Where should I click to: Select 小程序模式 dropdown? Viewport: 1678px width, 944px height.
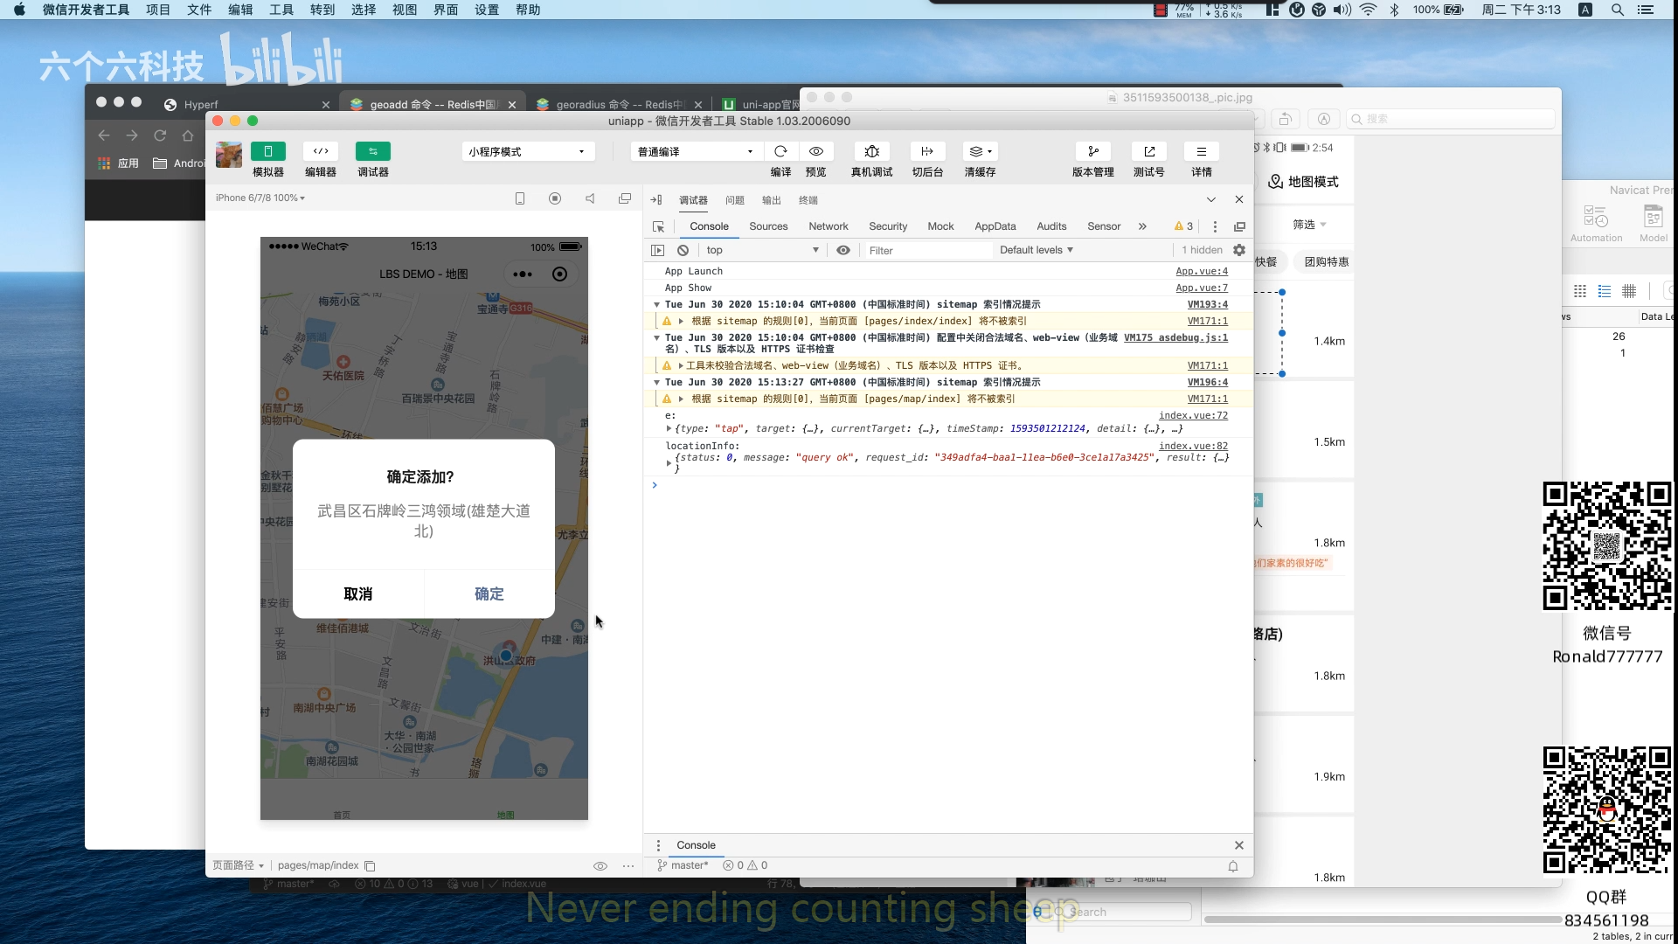point(524,151)
